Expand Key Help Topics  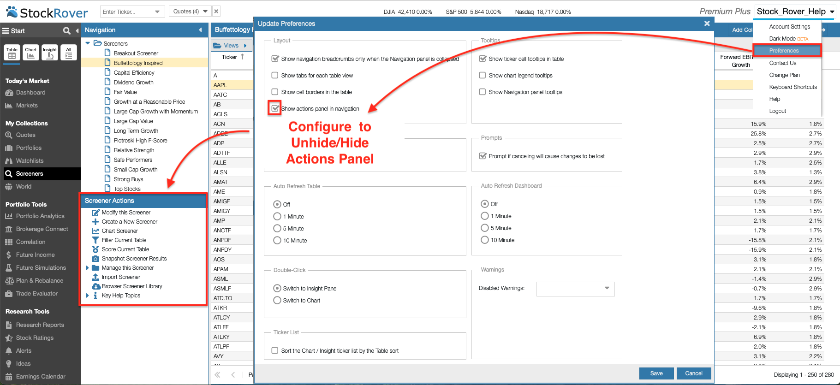pos(87,296)
